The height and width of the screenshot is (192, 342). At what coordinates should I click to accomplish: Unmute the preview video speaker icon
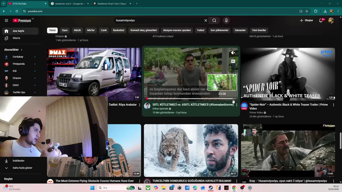pos(233,53)
